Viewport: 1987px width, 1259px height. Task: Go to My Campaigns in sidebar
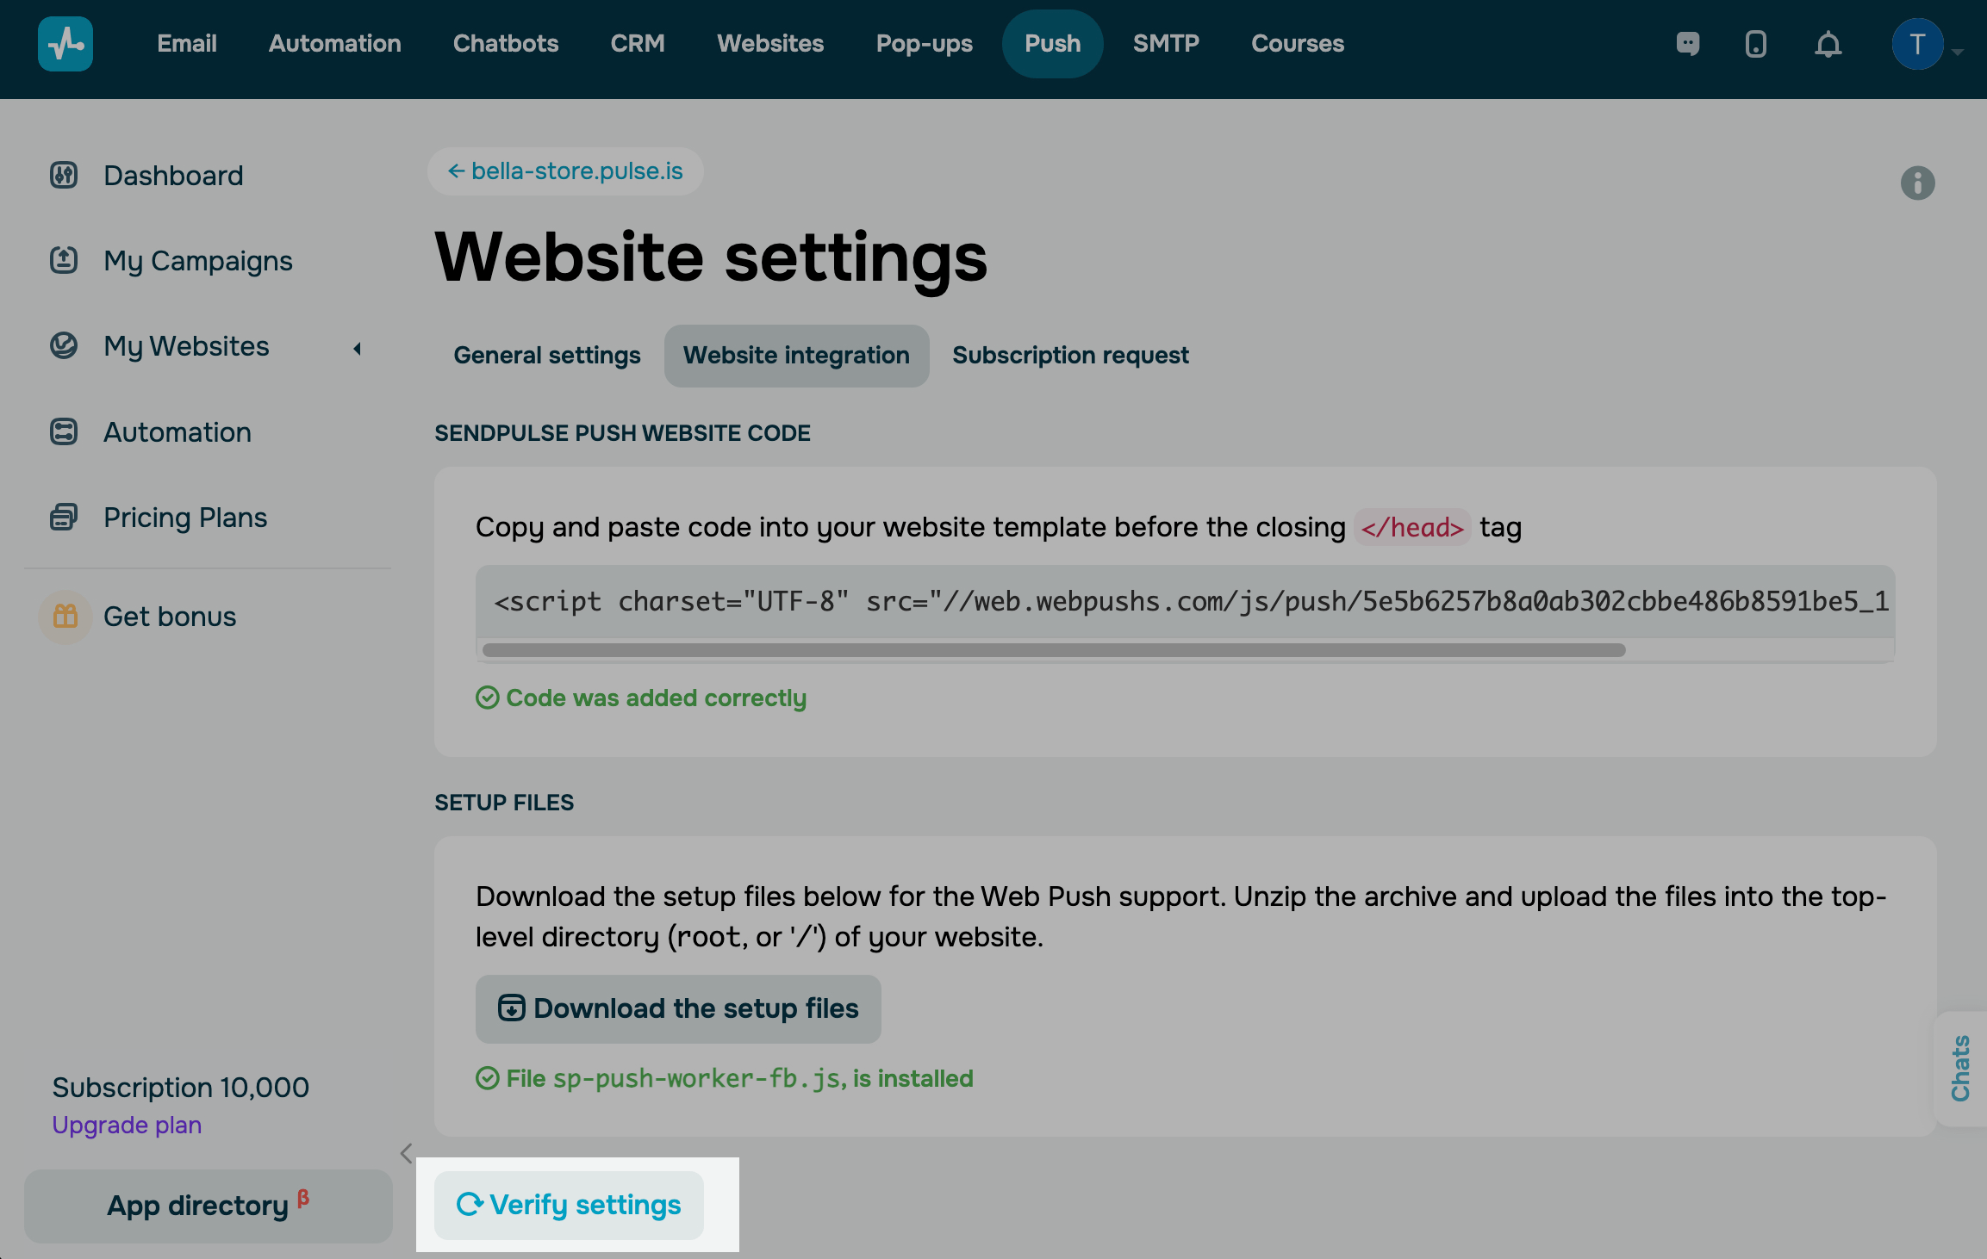click(197, 261)
